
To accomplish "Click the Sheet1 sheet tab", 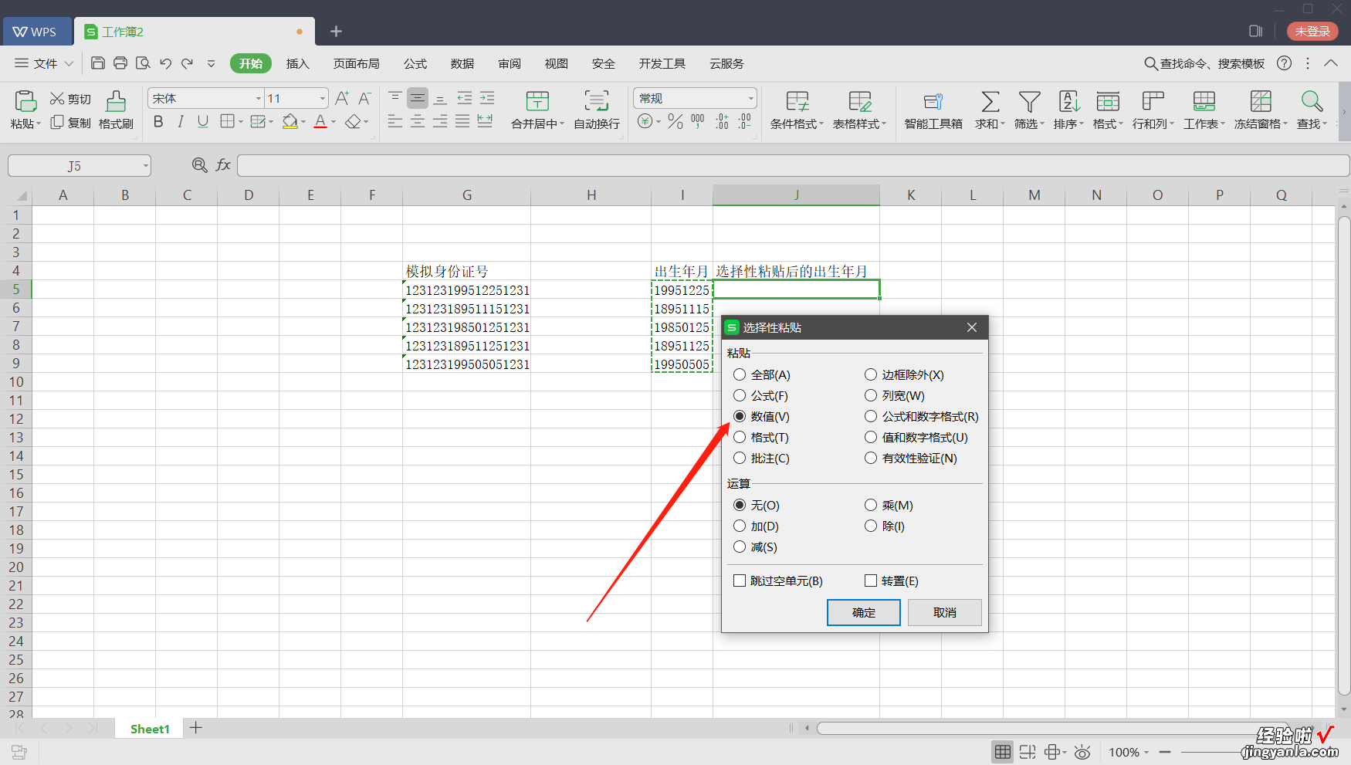I will coord(150,729).
